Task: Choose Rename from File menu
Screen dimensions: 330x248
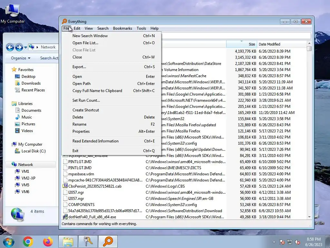Action: pyautogui.click(x=112, y=124)
